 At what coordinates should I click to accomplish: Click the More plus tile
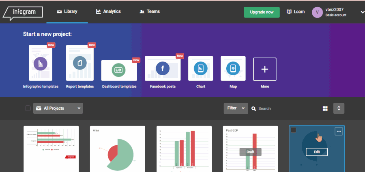(264, 69)
